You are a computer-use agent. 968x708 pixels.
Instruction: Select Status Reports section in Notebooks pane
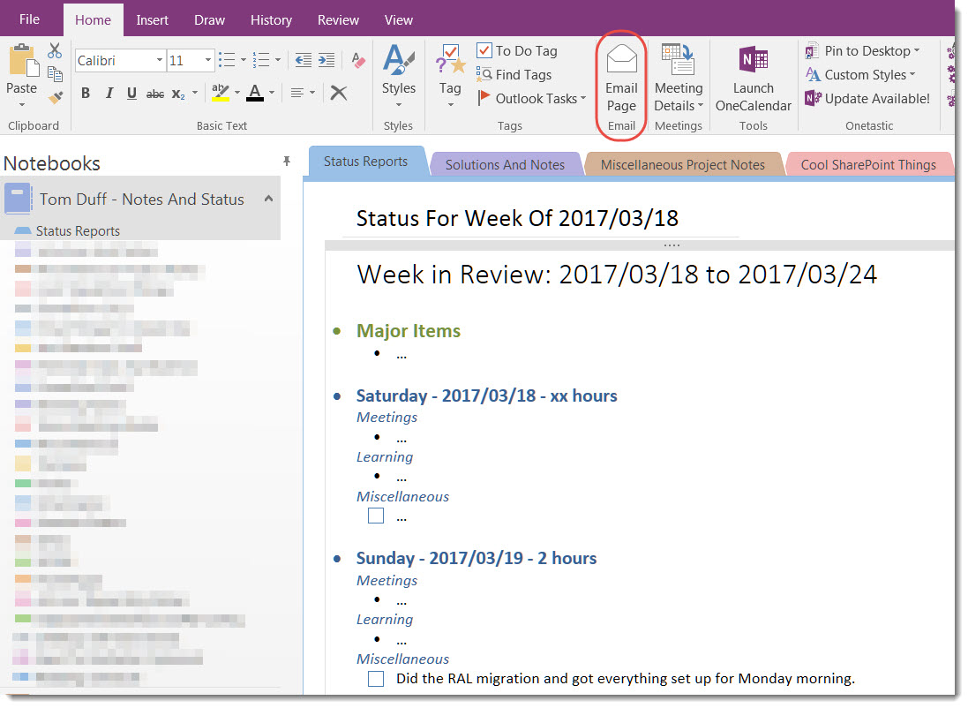[78, 231]
